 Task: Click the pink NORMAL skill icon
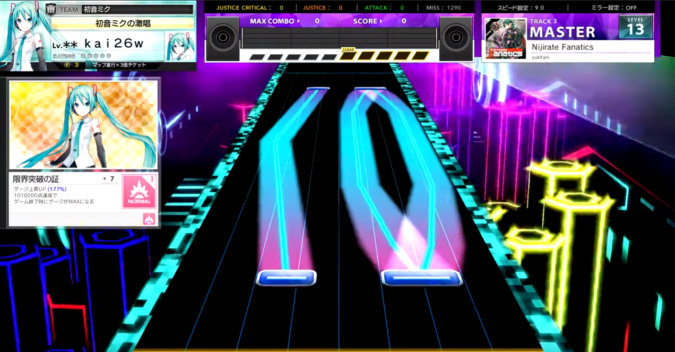coord(139,192)
